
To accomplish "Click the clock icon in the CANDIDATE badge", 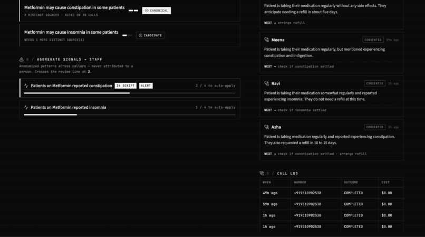I will pyautogui.click(x=140, y=35).
